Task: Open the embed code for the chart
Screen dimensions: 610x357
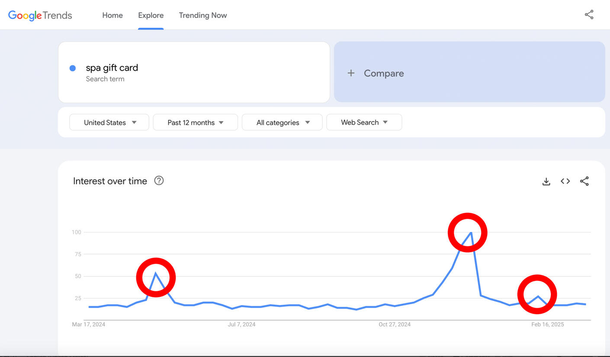Action: tap(565, 181)
